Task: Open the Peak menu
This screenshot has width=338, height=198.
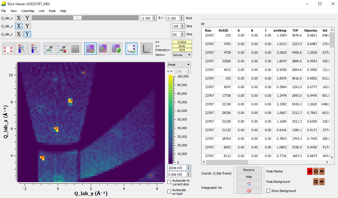Action: (52, 11)
